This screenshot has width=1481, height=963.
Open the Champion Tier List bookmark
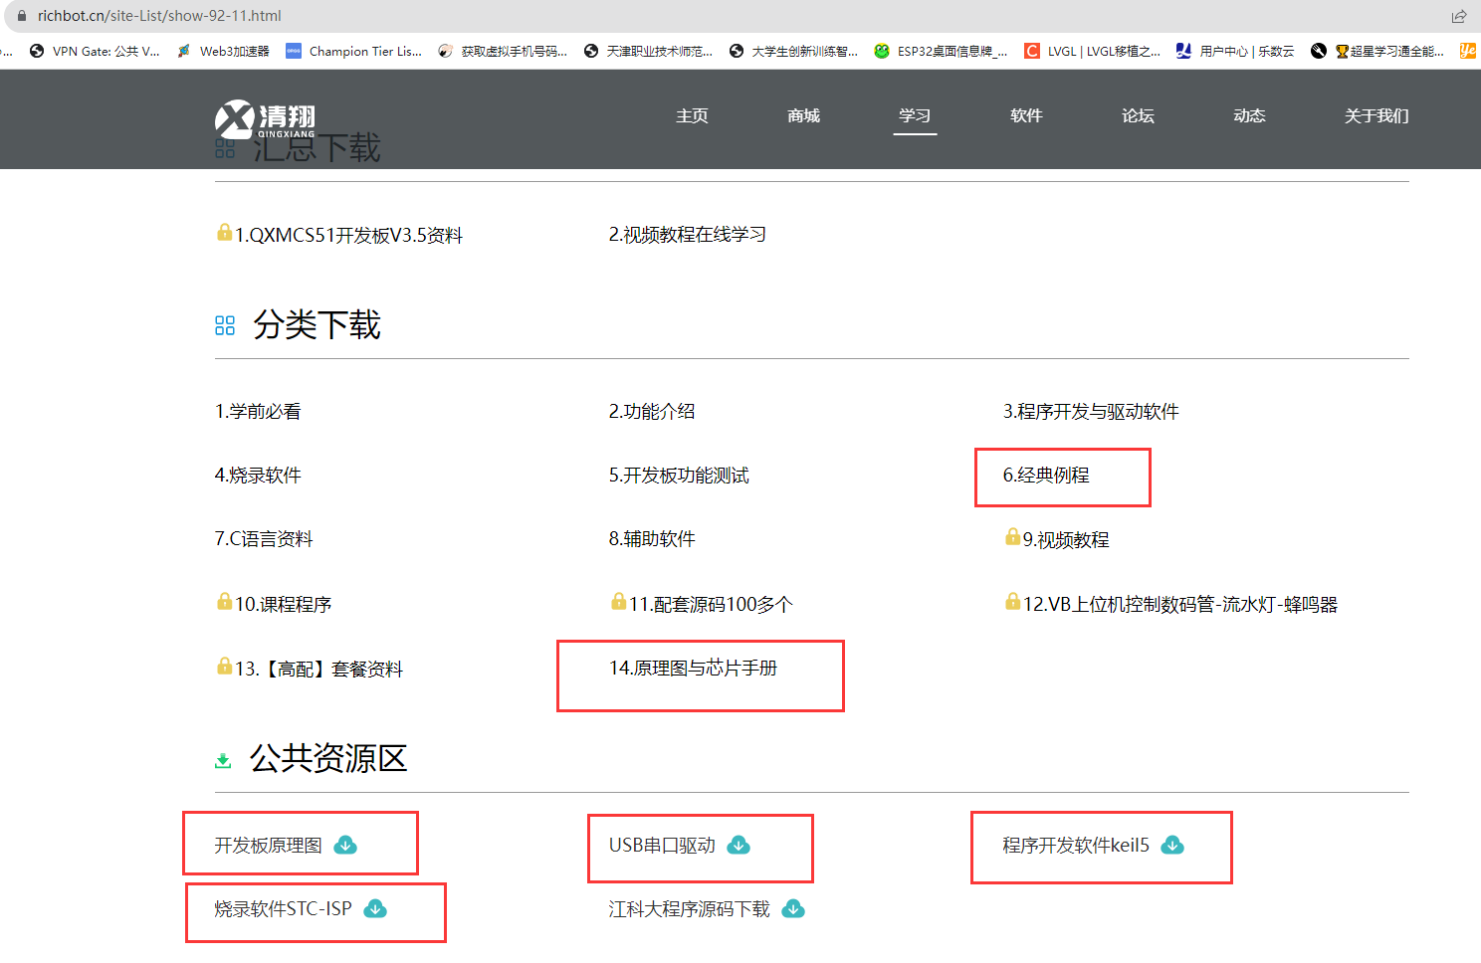[353, 51]
